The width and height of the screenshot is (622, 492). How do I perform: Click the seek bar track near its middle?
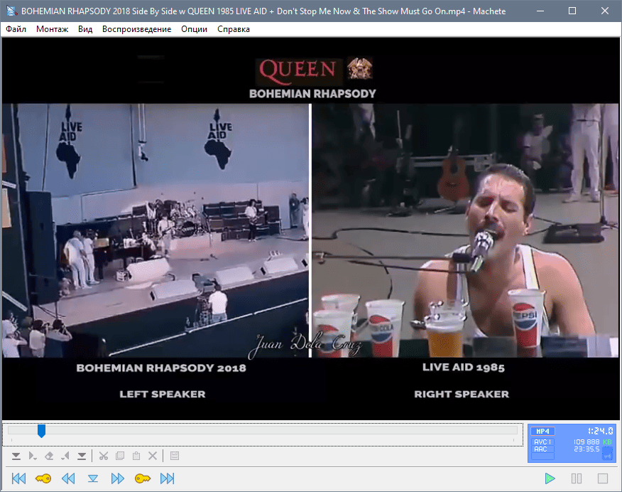(263, 430)
